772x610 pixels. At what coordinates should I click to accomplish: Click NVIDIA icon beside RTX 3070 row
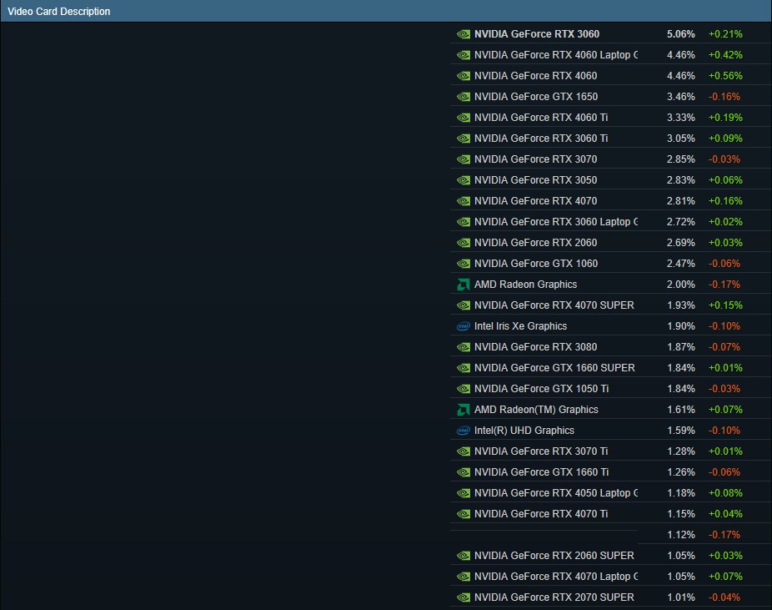point(464,159)
